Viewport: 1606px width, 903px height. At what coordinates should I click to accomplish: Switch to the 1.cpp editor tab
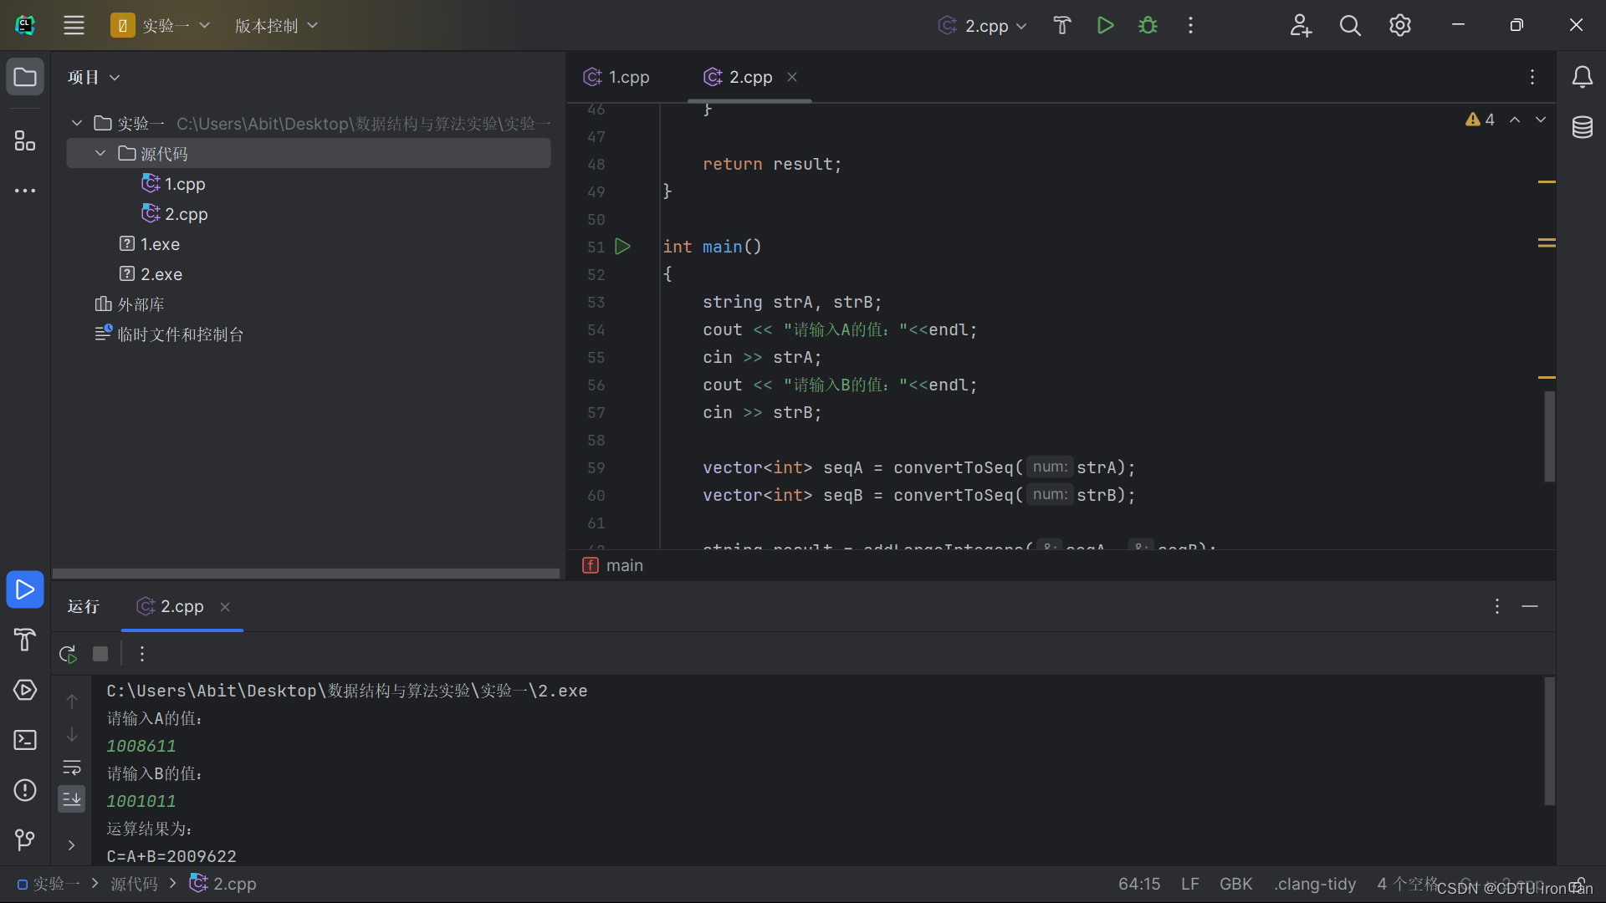click(x=617, y=77)
